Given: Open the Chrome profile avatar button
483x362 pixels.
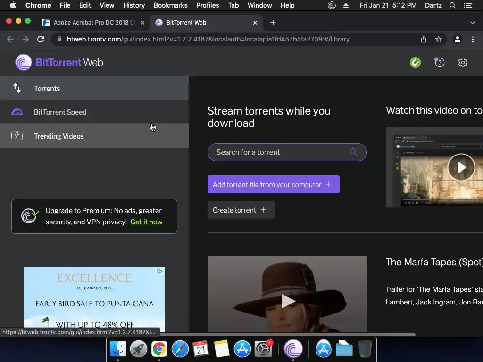Looking at the screenshot, I should tap(458, 39).
